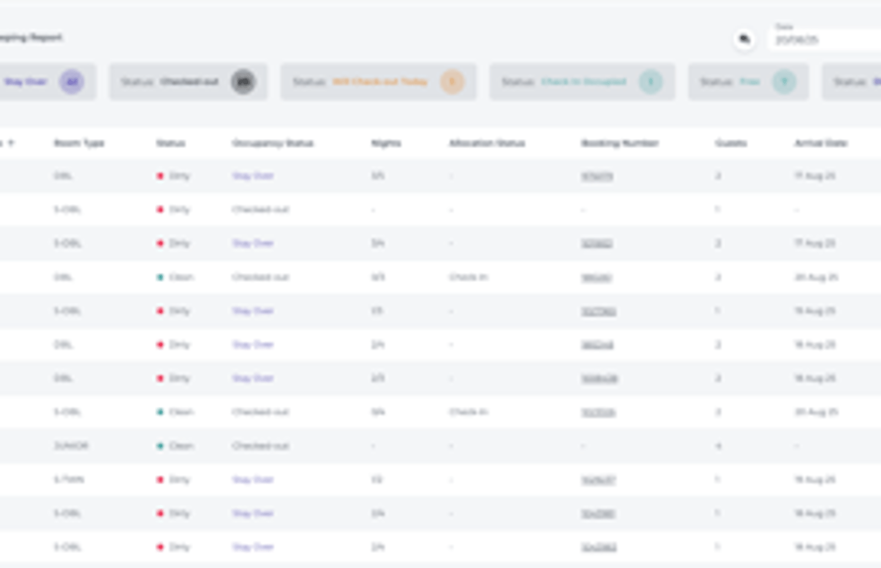Select the S-TWIN room type cell
Viewport: 881px width, 568px height.
tap(69, 479)
